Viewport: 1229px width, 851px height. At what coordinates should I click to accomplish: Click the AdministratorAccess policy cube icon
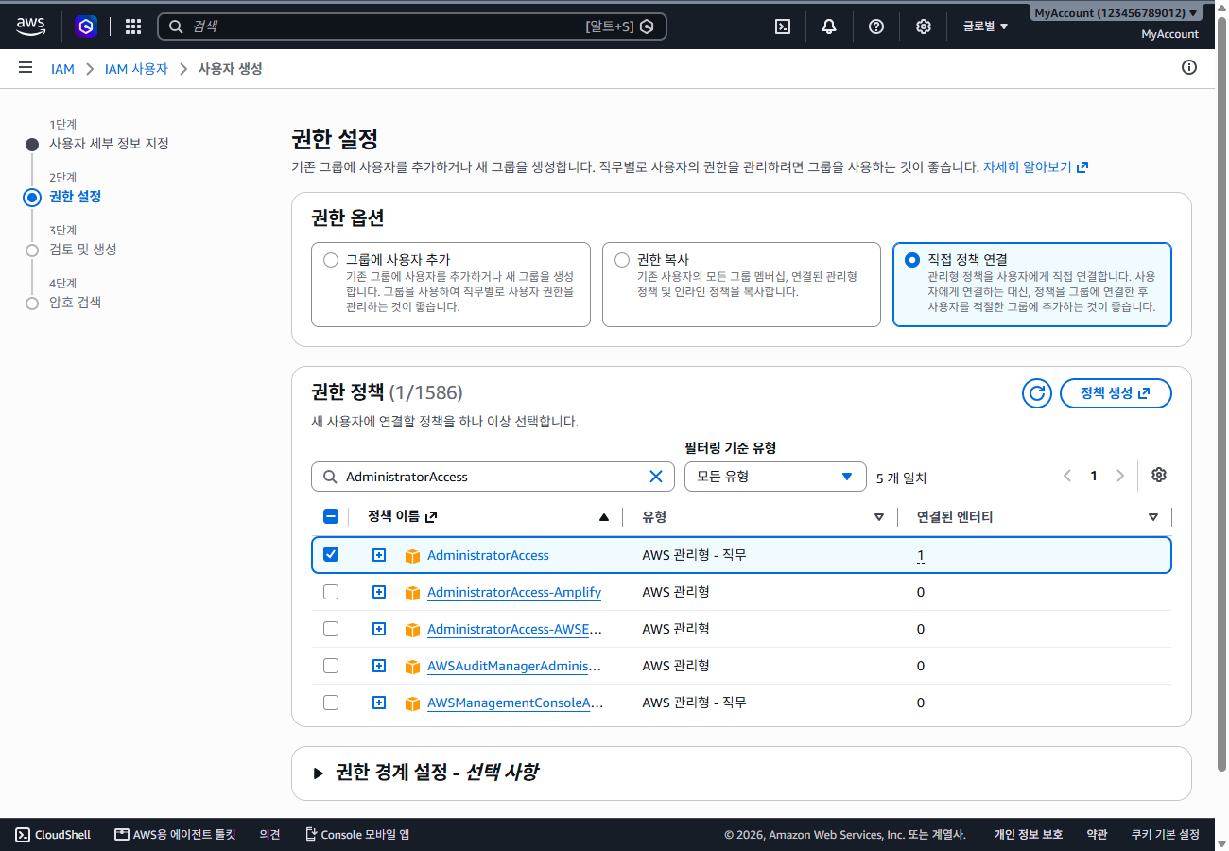(x=412, y=556)
